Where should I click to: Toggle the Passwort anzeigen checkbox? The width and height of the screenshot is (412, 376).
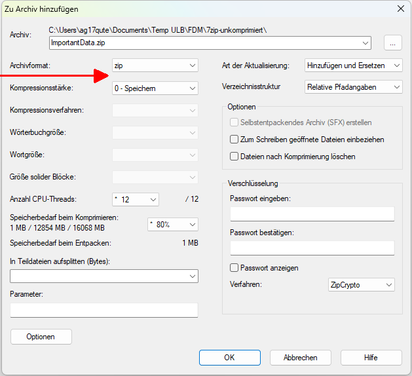click(x=234, y=268)
